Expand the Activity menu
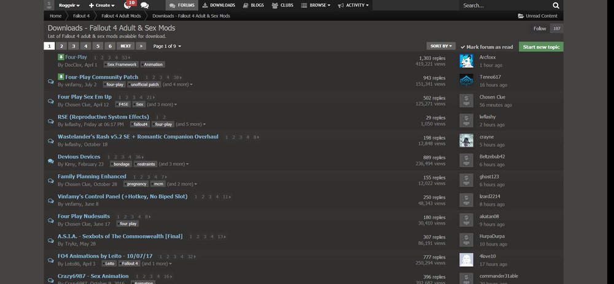The image size is (614, 284). coord(353,6)
